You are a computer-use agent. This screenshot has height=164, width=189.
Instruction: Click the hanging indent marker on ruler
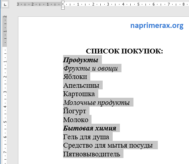tap(63, 6)
